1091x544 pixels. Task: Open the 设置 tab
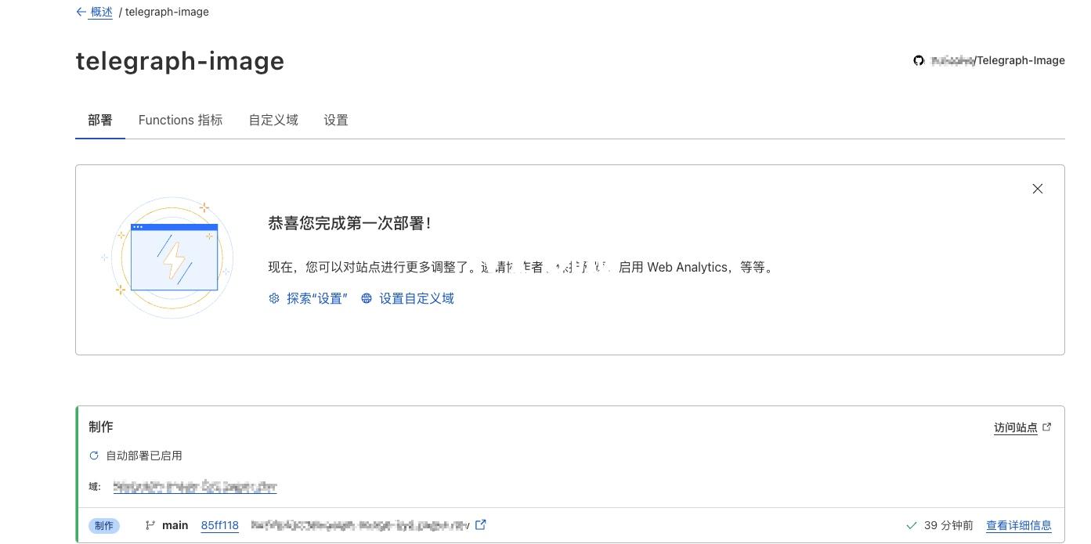[x=336, y=120]
